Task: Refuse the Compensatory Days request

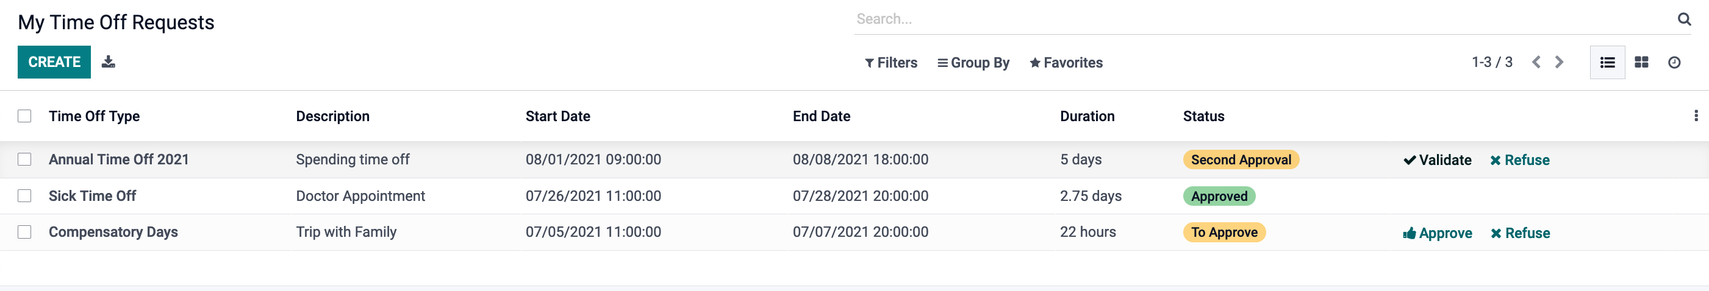Action: coord(1520,233)
